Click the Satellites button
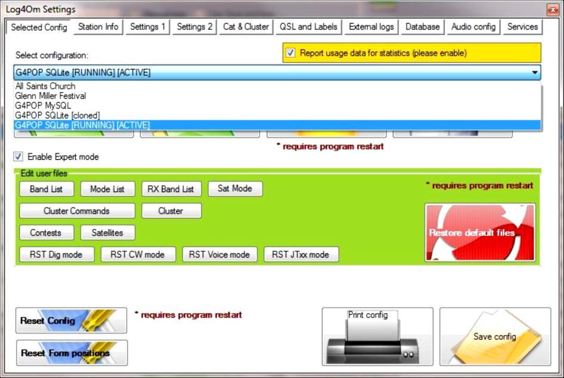The height and width of the screenshot is (378, 564). click(x=107, y=233)
